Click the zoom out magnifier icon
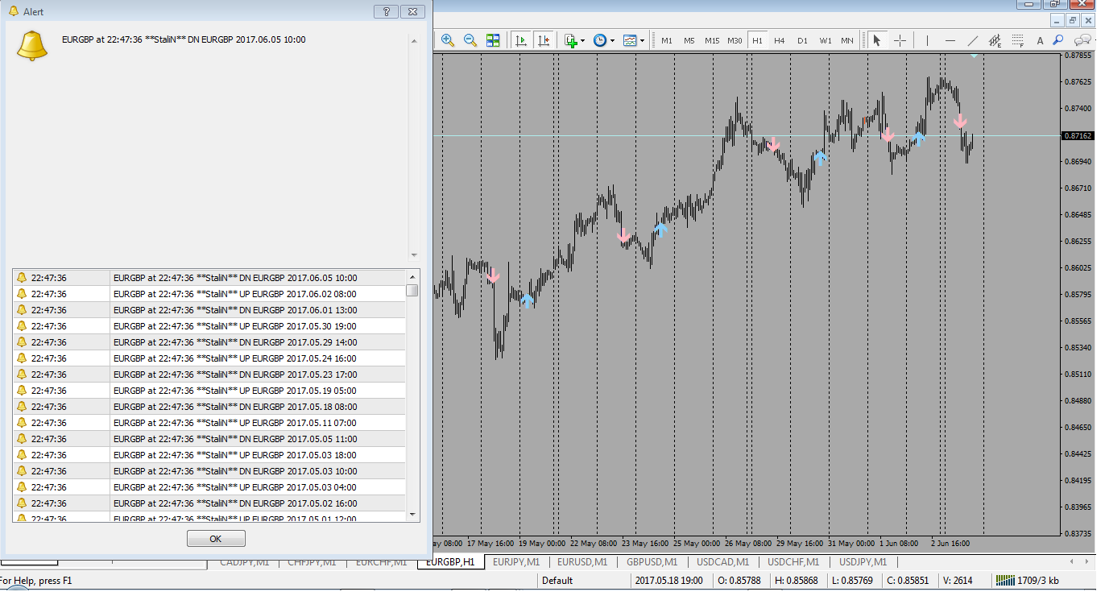Image resolution: width=1105 pixels, height=596 pixels. tap(470, 40)
